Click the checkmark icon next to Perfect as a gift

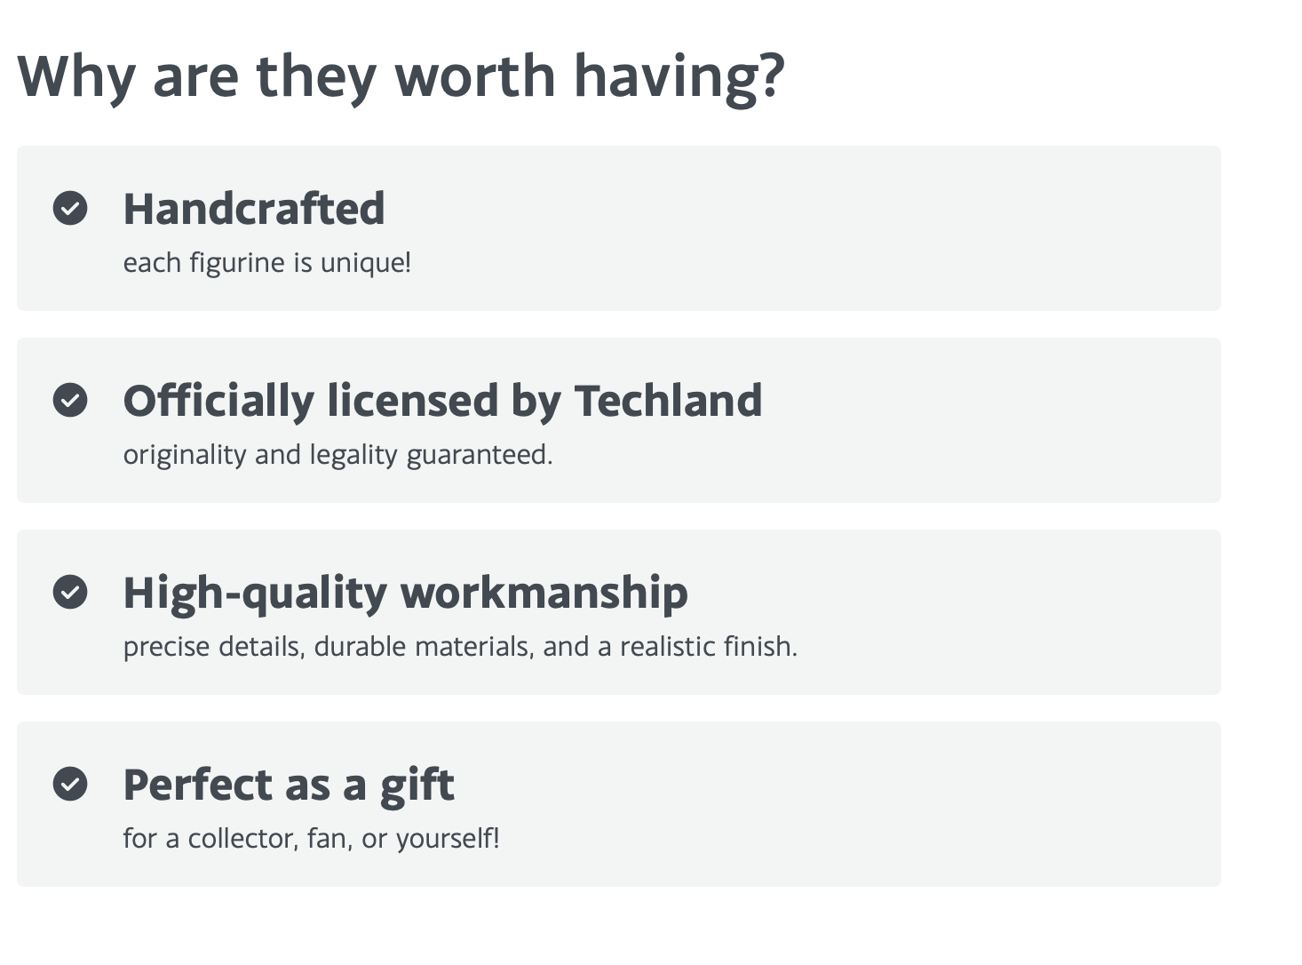point(70,784)
